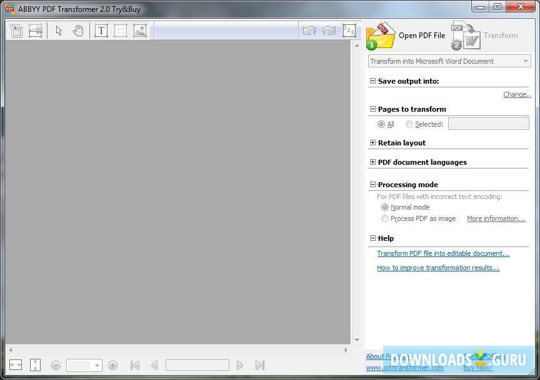
Task: Click the page number field
Action: [197, 365]
